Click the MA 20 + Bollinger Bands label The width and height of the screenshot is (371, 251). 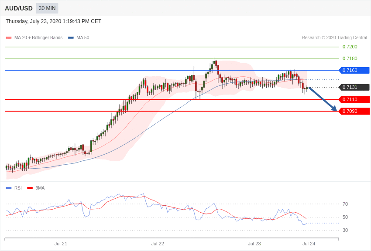pos(38,37)
